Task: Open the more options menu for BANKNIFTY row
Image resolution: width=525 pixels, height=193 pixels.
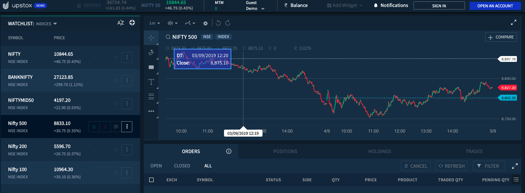Action: click(x=127, y=81)
